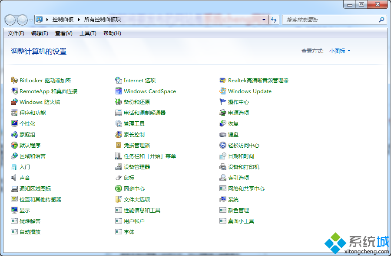The image size is (391, 256).
Task: Click the Back navigation button
Action: click(x=10, y=20)
